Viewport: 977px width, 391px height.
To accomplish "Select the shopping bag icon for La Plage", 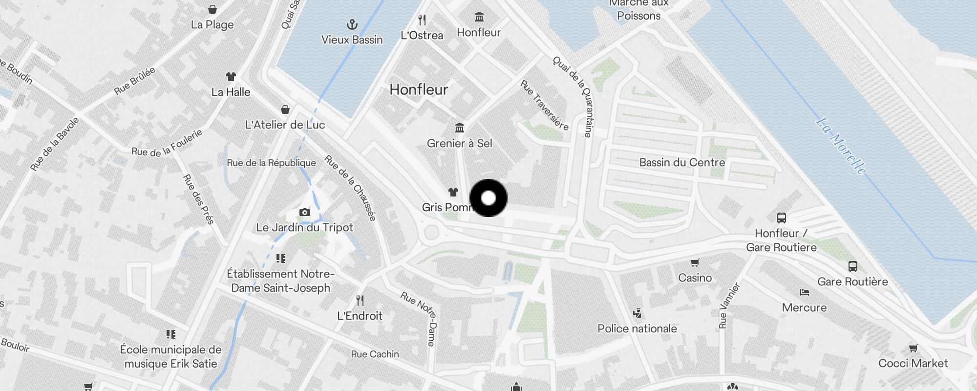I will tap(212, 9).
